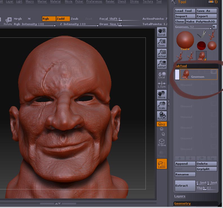Click the Frame mesh icon
Viewport: 223px width, 208px height.
coord(162,142)
